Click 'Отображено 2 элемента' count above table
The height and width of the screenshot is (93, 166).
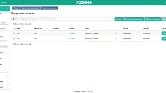click(x=22, y=24)
